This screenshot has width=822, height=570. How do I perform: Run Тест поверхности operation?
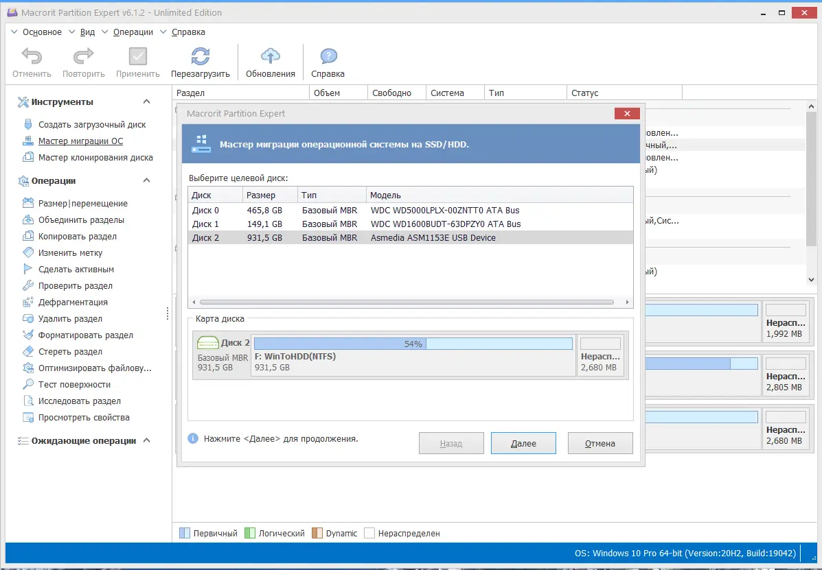pyautogui.click(x=74, y=385)
